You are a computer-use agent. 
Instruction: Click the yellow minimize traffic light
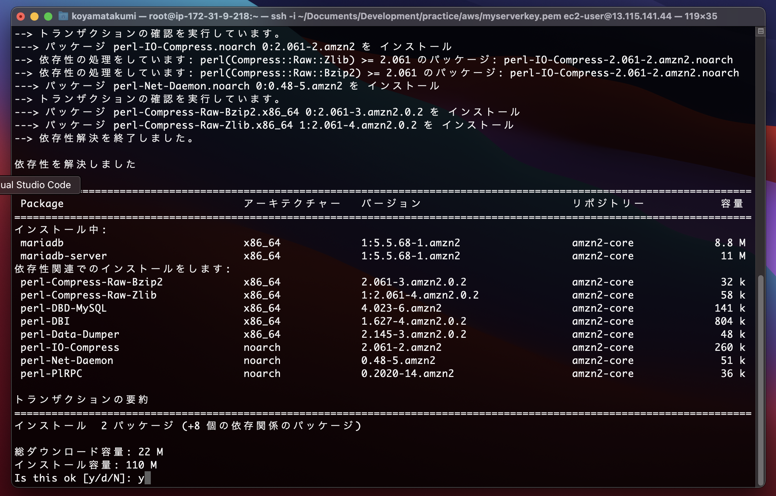point(35,16)
